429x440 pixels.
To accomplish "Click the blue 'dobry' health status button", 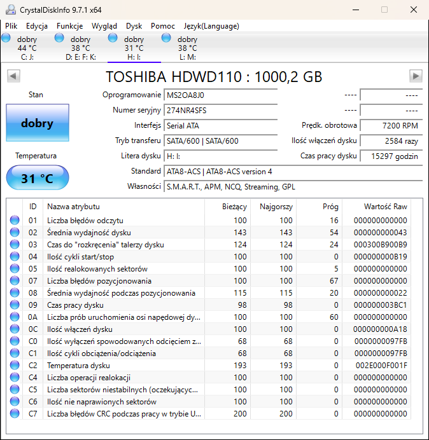I will click(37, 123).
